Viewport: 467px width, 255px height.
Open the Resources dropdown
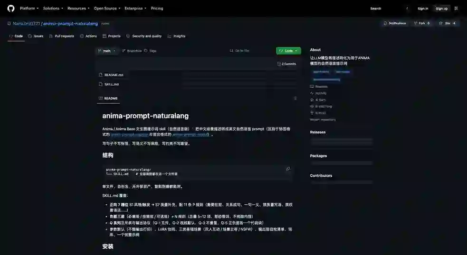tap(78, 9)
